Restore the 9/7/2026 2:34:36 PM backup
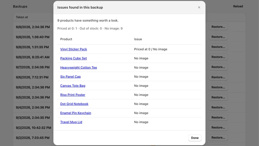Image resolution: width=259 pixels, height=146 pixels. point(218,67)
